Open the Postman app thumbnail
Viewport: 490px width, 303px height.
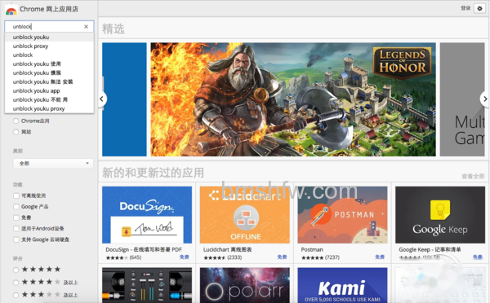click(x=342, y=215)
